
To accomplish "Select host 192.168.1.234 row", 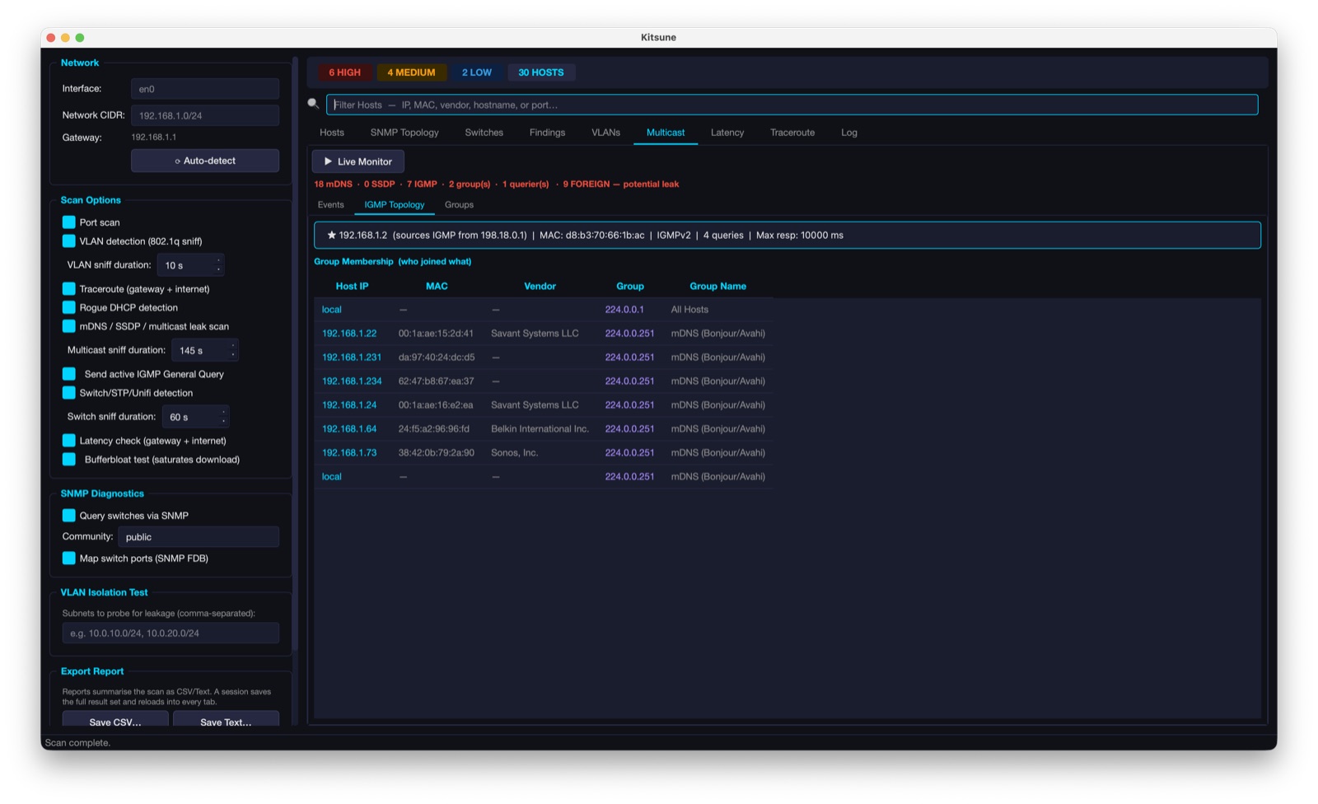I will [544, 381].
